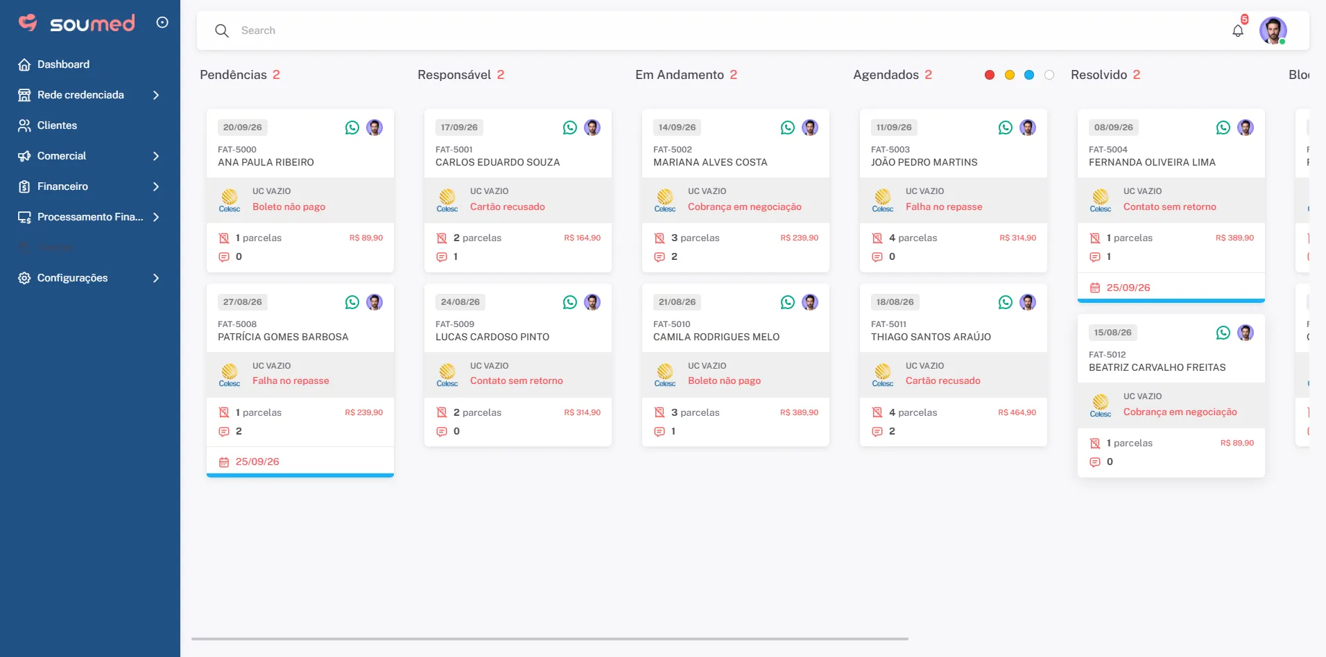This screenshot has width=1326, height=657.
Task: Open WhatsApp on Fernanda Oliveira Lima card
Action: [x=1223, y=128]
